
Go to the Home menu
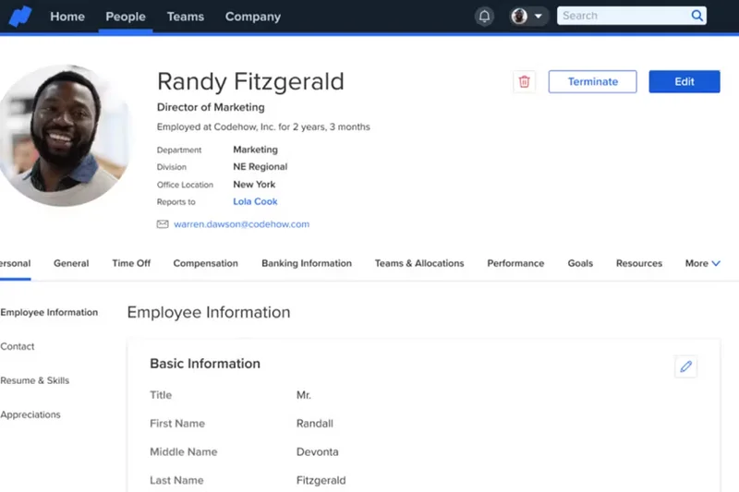pos(67,17)
